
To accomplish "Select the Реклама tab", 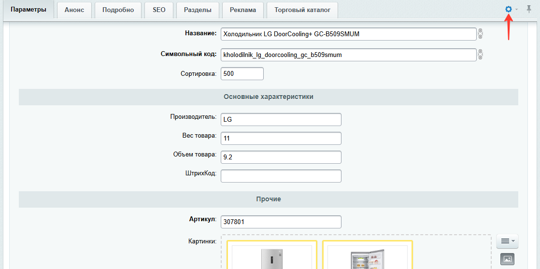I will [x=243, y=10].
